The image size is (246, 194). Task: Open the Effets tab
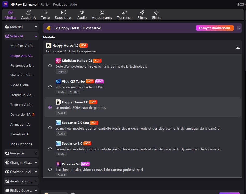coord(156,15)
